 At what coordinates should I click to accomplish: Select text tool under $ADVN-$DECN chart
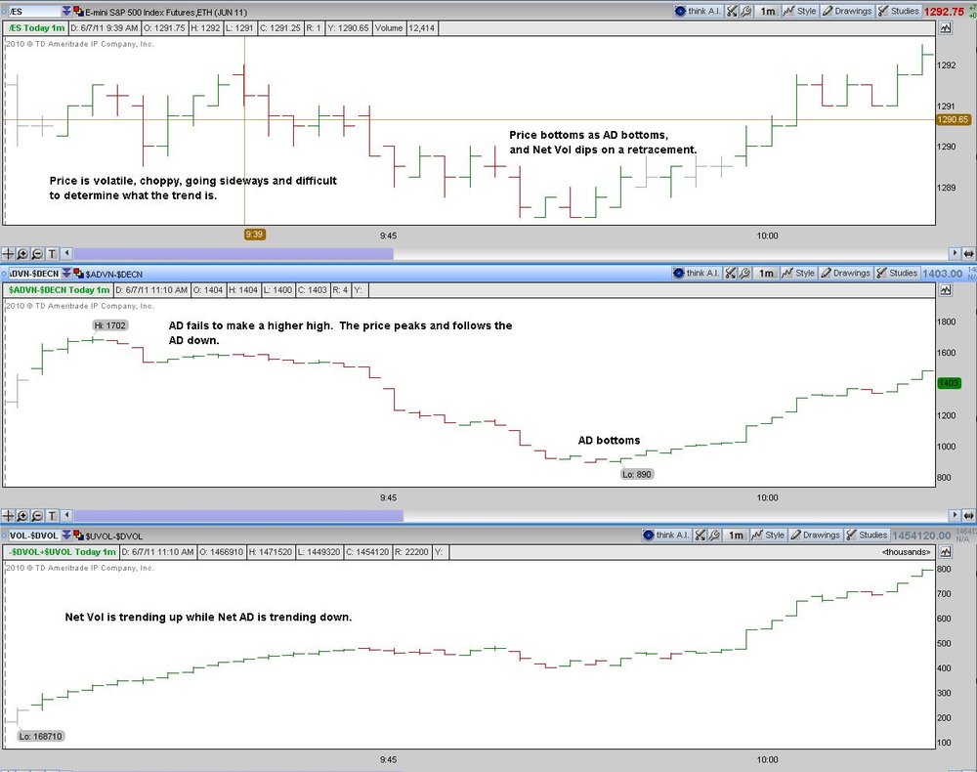click(52, 516)
